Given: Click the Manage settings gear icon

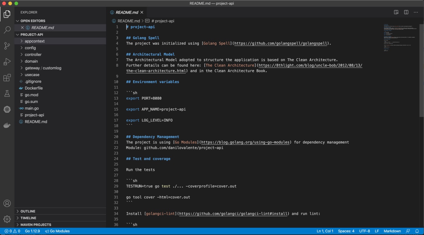Looking at the screenshot, I should [7, 219].
